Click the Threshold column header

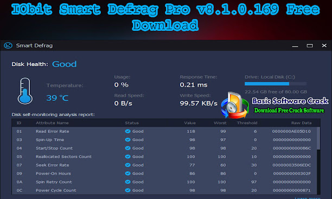coord(247,123)
